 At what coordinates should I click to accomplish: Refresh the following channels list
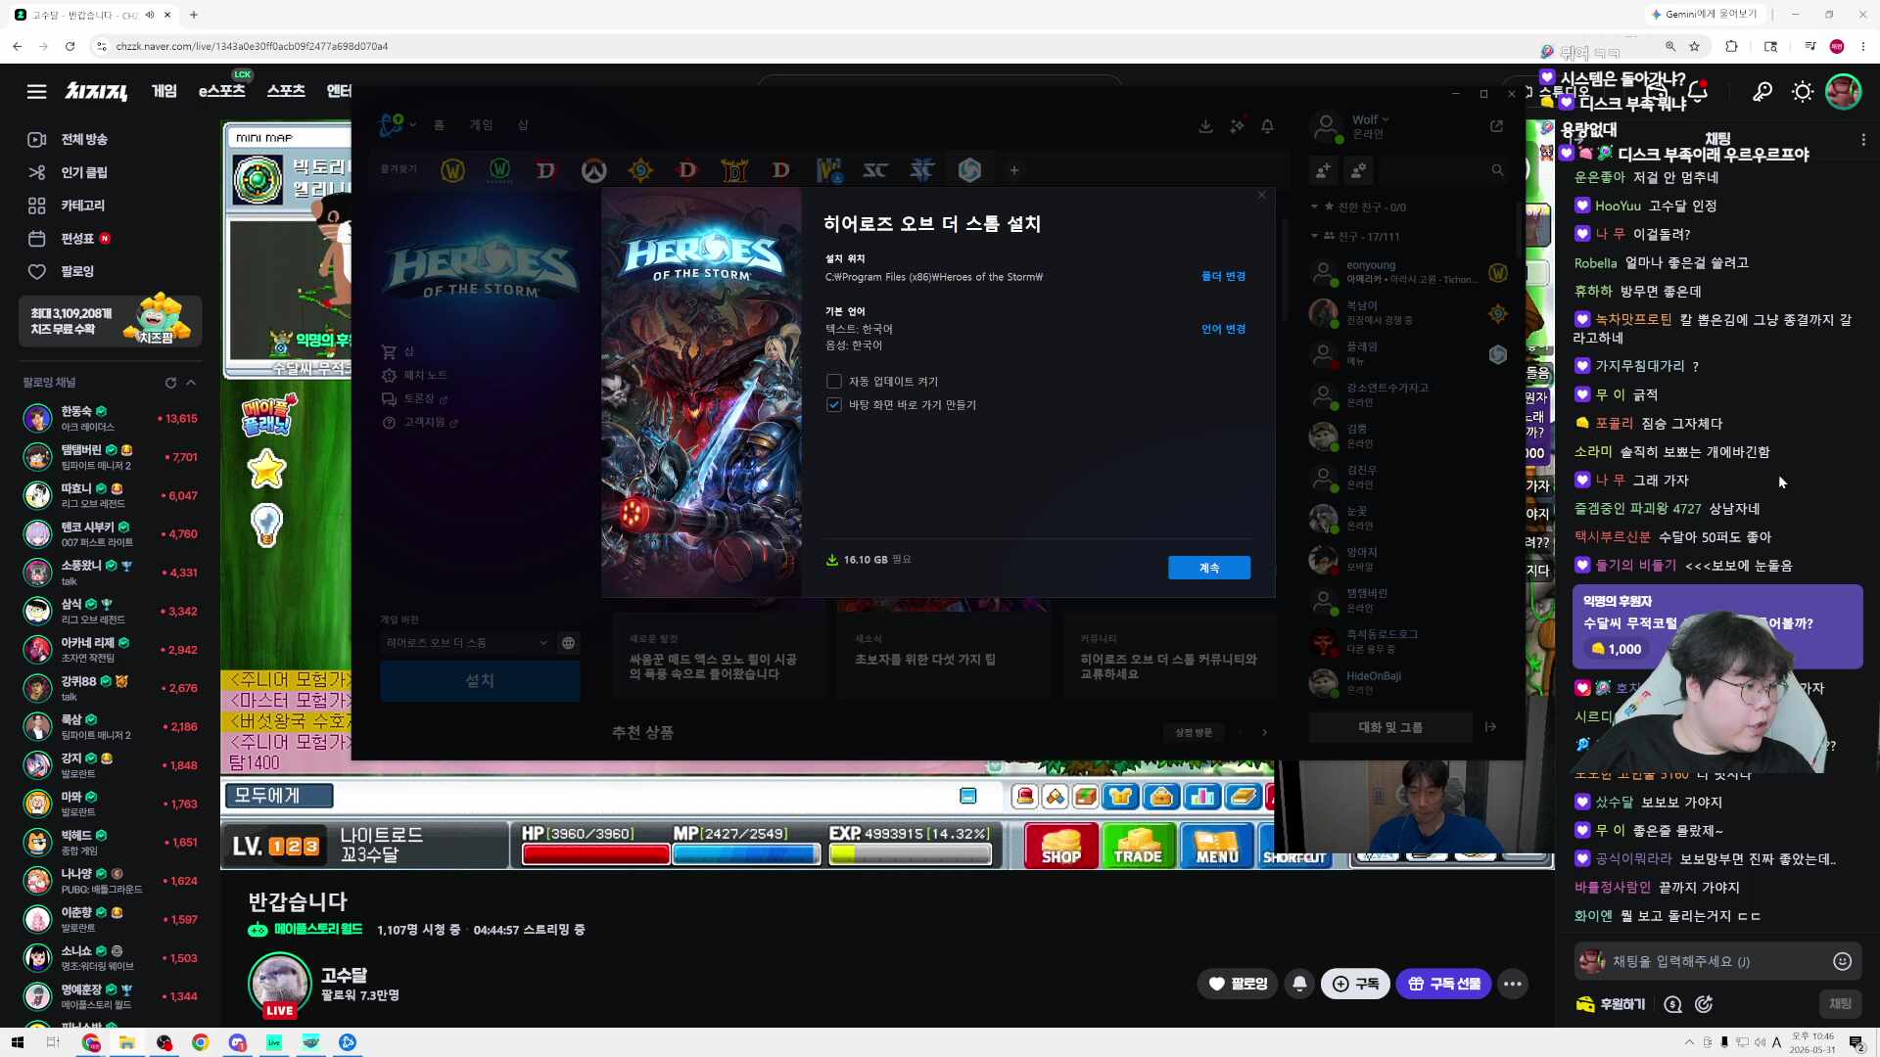[x=170, y=383]
